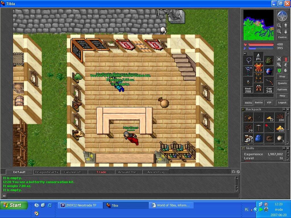Switch to the Trade chat tab

101,172
